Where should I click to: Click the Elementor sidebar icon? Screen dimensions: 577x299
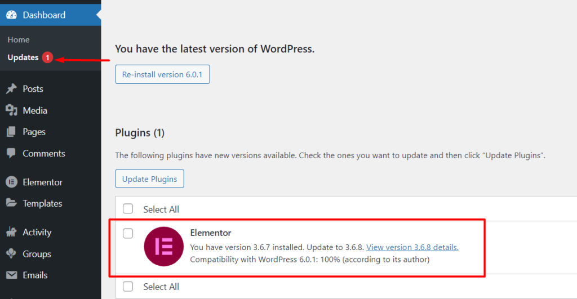tap(11, 182)
